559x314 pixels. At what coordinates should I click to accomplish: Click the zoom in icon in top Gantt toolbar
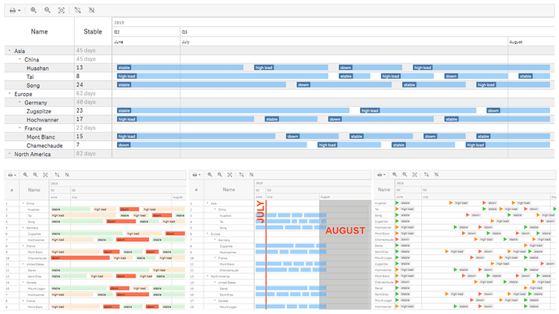[34, 11]
